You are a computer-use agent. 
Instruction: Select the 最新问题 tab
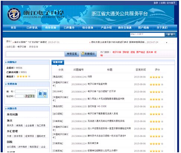58,62
